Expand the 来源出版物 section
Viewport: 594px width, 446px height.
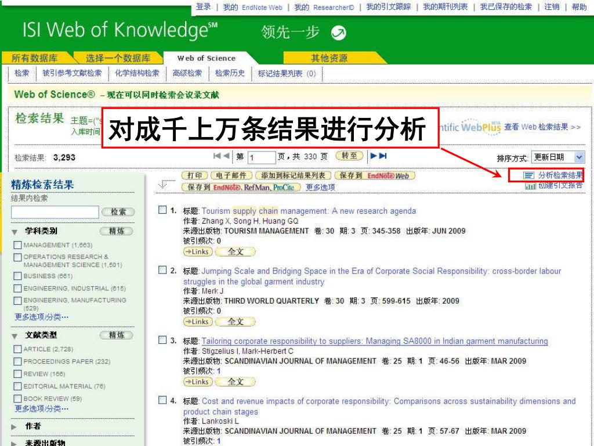click(x=15, y=443)
